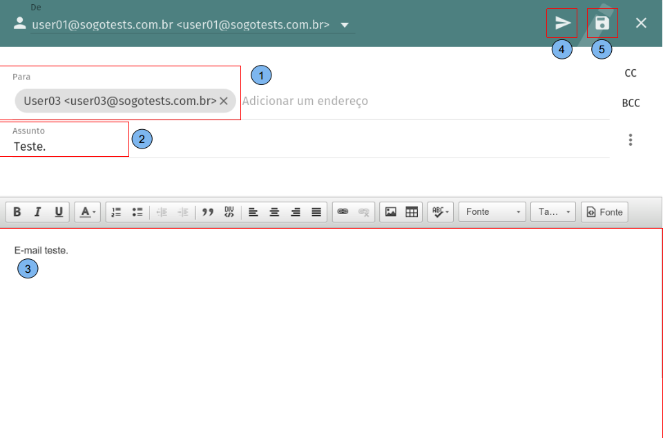
Task: Apply block quote formatting
Action: (208, 212)
